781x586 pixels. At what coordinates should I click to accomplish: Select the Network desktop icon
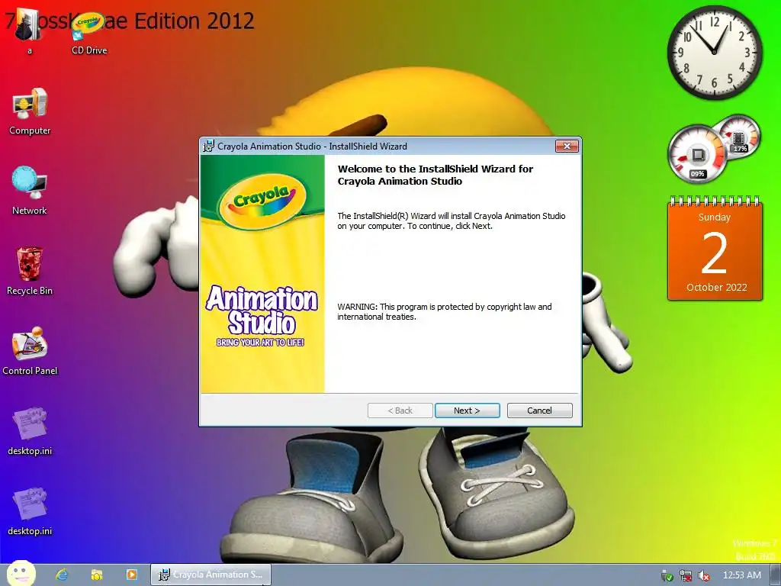point(30,191)
